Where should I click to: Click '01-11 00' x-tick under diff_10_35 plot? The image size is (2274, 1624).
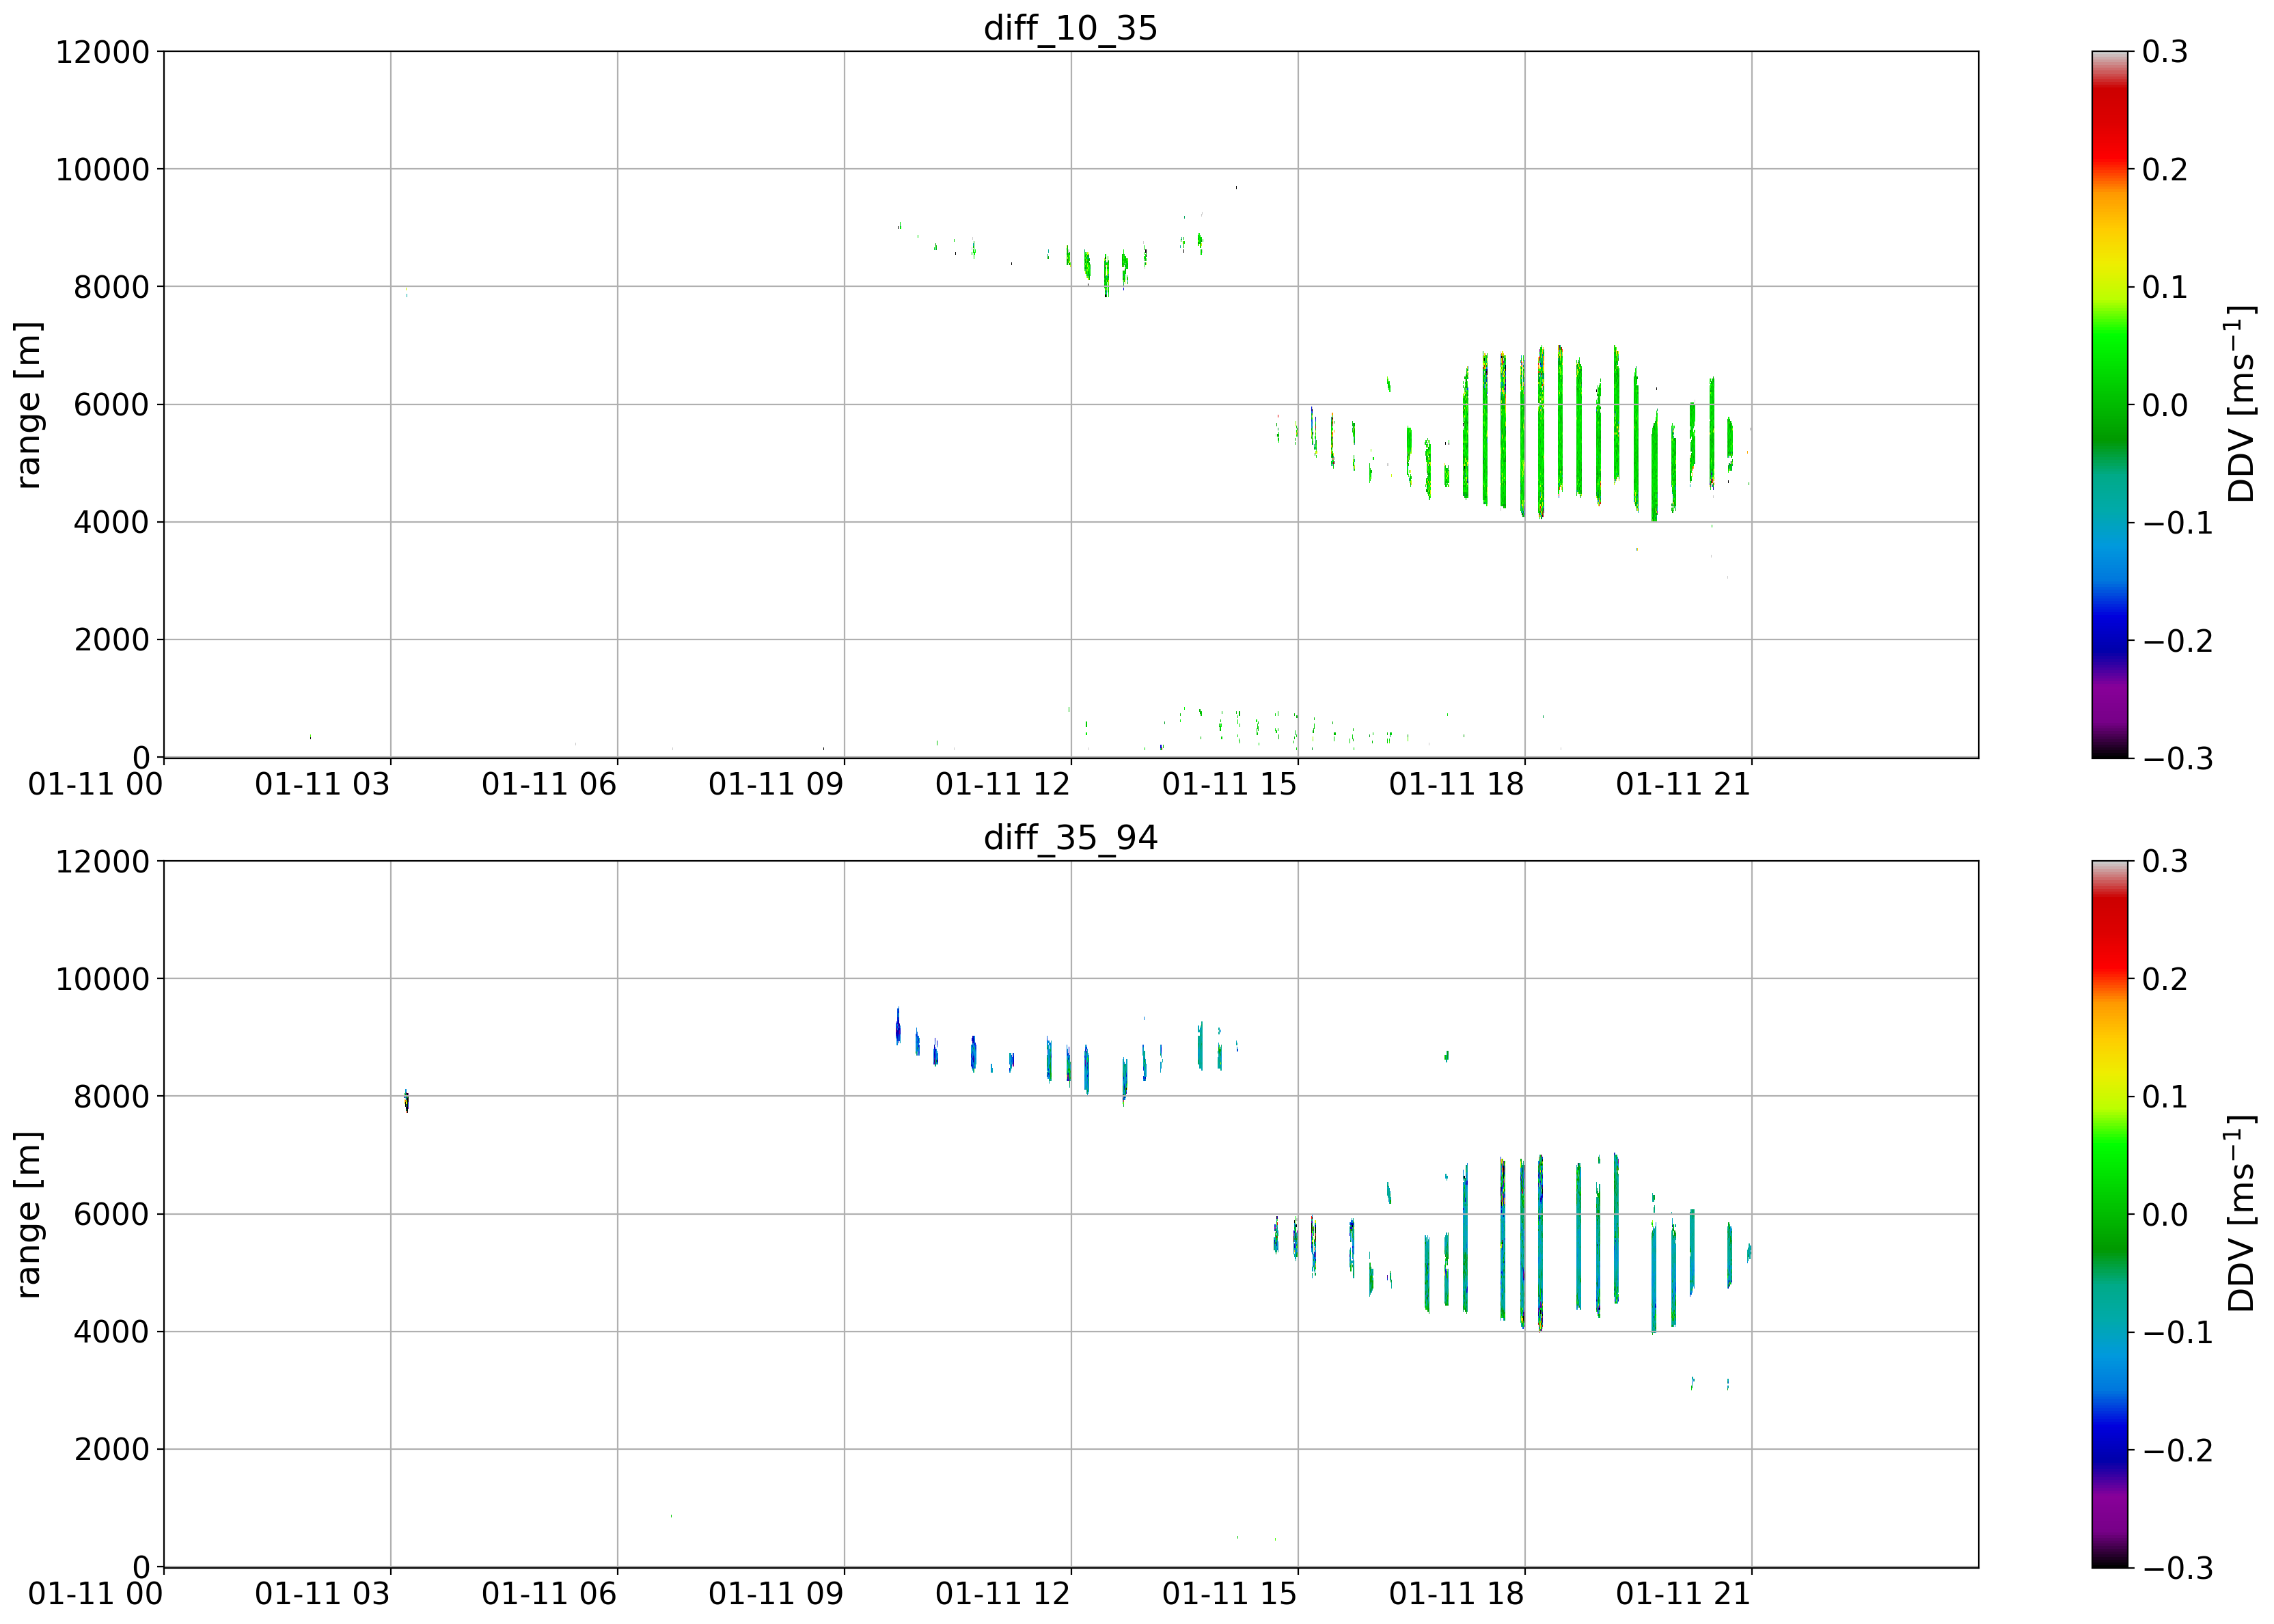click(95, 784)
